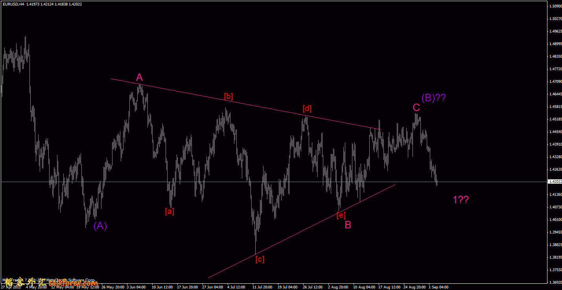562x290 pixels.
Task: Click price axis value 1.48995
Action: point(555,44)
